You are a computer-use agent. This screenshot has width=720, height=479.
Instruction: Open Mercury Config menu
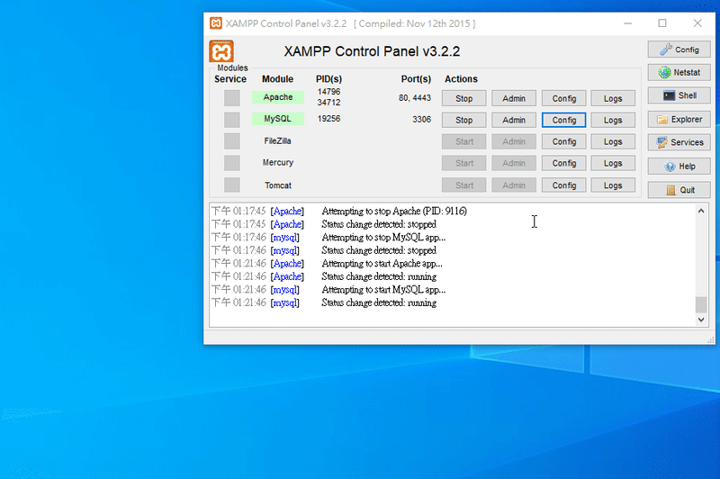(x=564, y=163)
